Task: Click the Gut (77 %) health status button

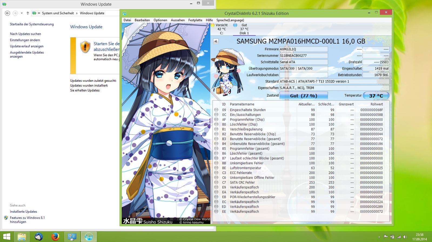Action: pos(304,96)
